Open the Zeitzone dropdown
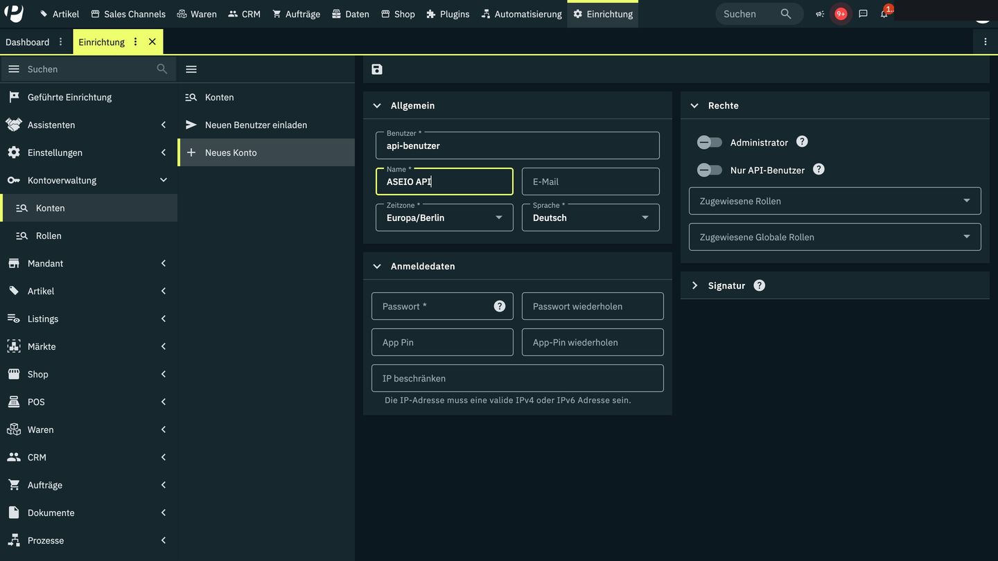The image size is (998, 561). pyautogui.click(x=444, y=217)
